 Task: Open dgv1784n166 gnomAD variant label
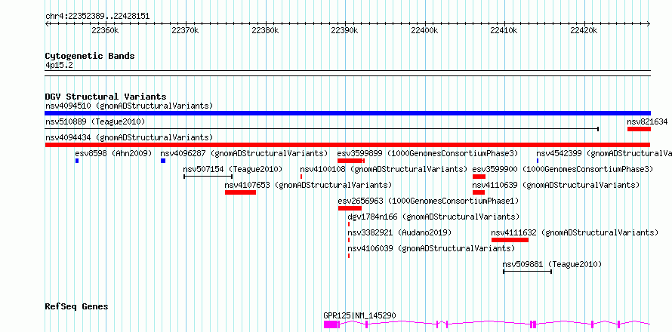(x=433, y=217)
